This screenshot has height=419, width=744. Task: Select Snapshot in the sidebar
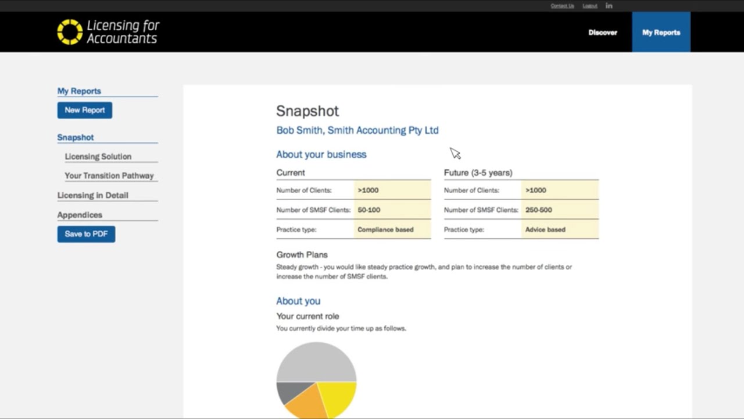(76, 137)
